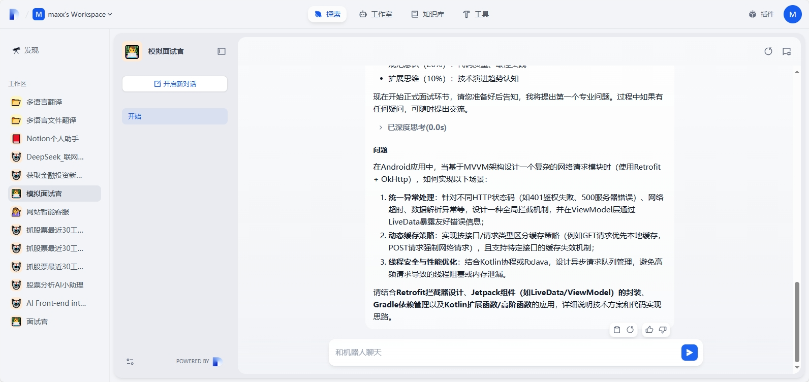Click the scrollbar down arrow
Screen dimensions: 809x382
click(797, 367)
